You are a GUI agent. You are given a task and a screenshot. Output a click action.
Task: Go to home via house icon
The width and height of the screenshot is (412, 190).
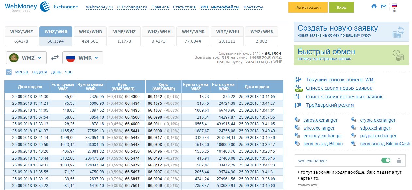(x=374, y=6)
